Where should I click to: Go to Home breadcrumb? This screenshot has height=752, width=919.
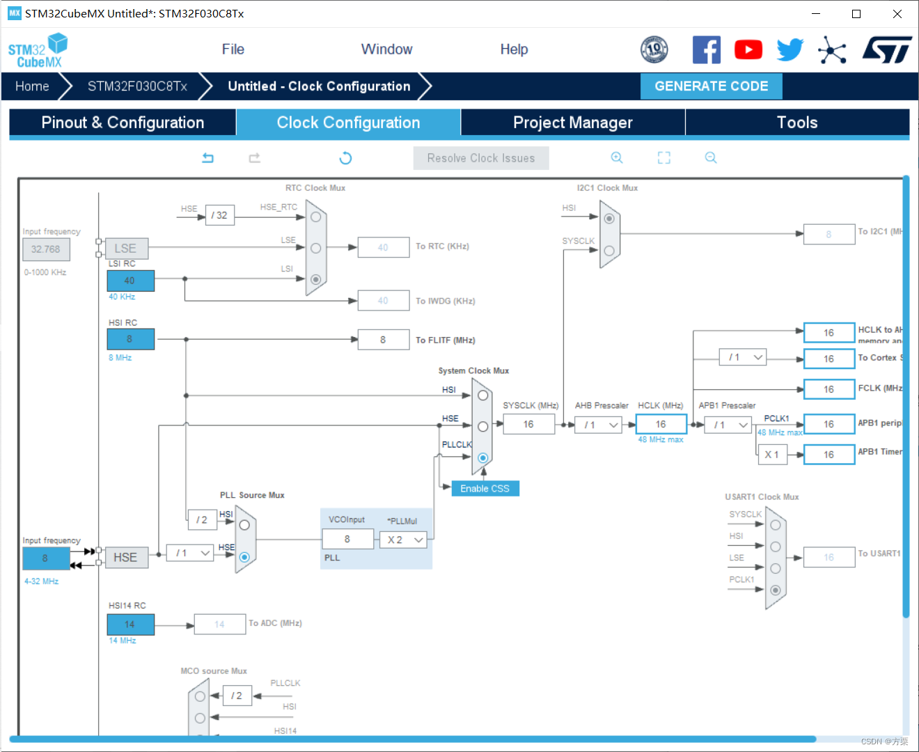[x=32, y=86]
